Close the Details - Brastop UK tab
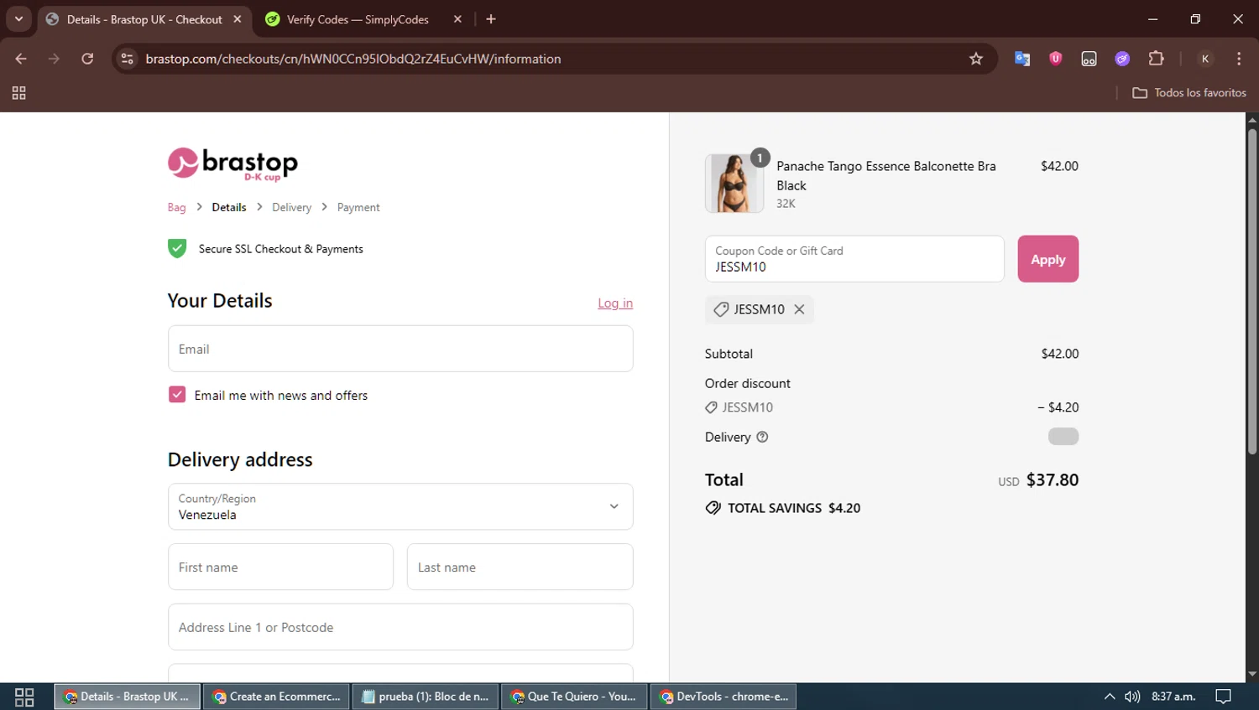 tap(238, 19)
